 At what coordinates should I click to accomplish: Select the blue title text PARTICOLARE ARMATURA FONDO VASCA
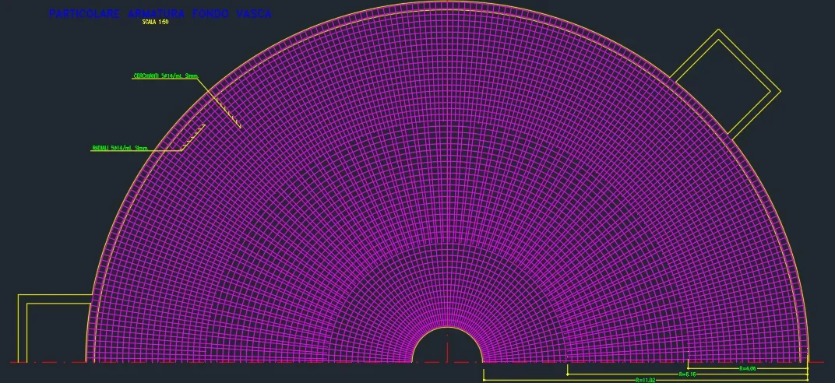(160, 13)
